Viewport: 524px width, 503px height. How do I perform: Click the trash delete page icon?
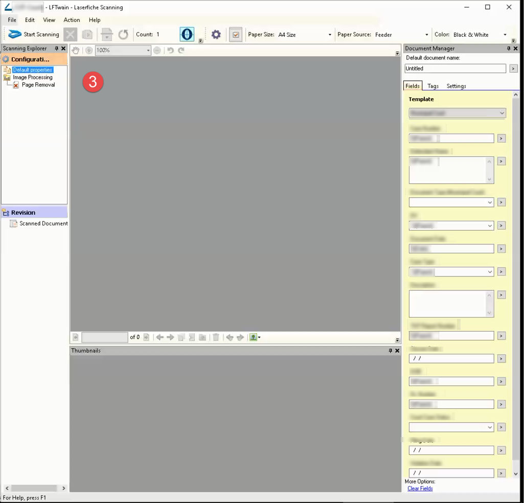point(216,337)
